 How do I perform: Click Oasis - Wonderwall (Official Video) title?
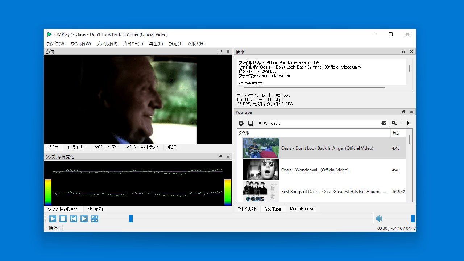coord(315,170)
